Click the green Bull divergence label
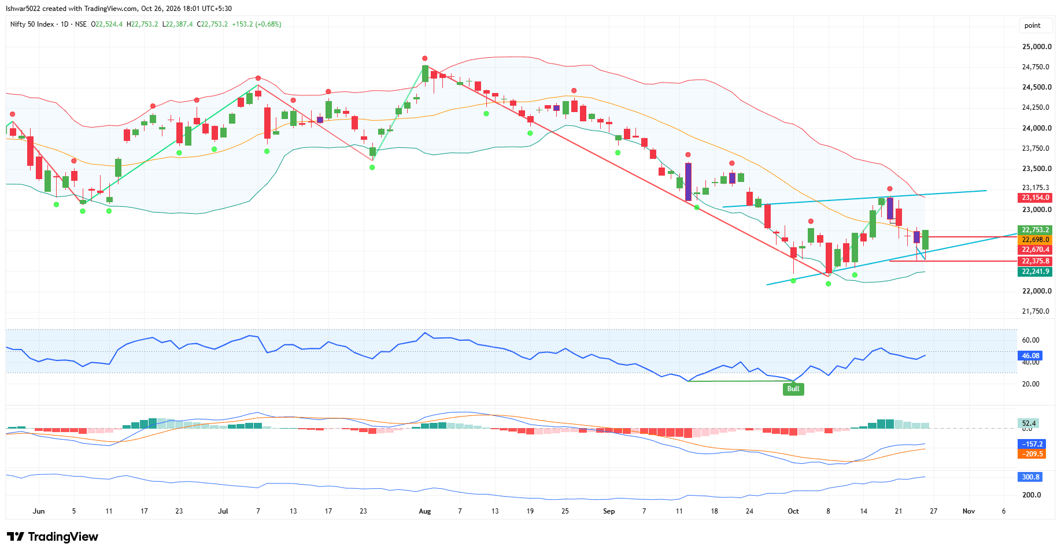The width and height of the screenshot is (1061, 554). tap(793, 389)
